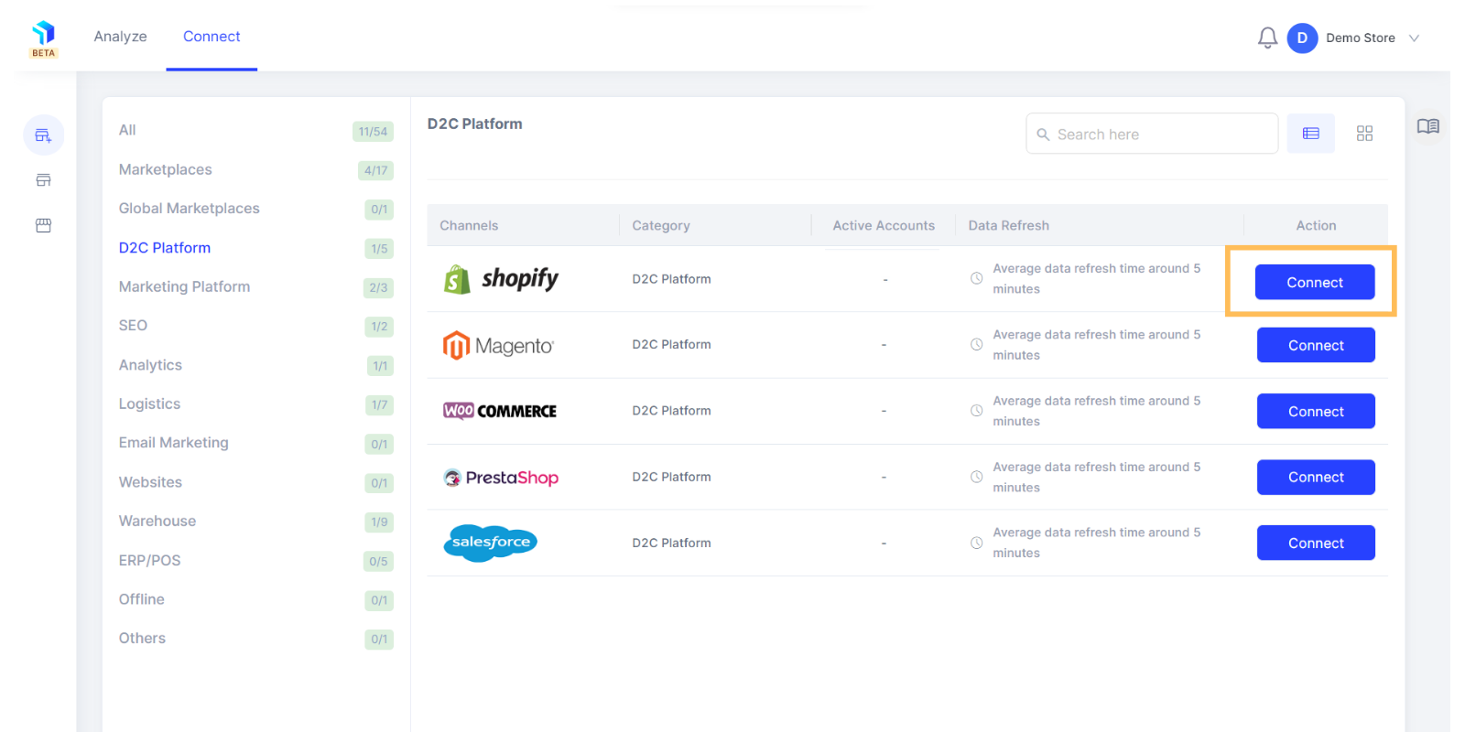The height and width of the screenshot is (732, 1465).
Task: Click the D2C Platform panel heading
Action: pos(474,124)
